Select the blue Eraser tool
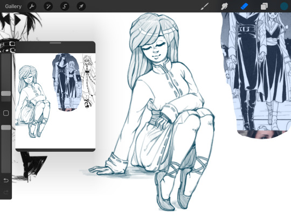Screen dimensions: 291x218 point(244,6)
